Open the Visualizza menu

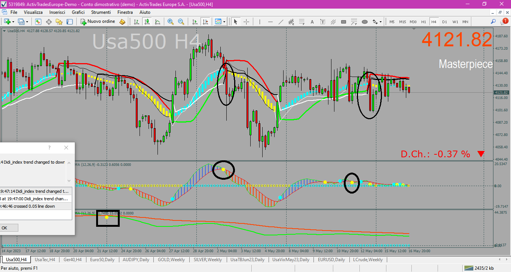pyautogui.click(x=33, y=12)
